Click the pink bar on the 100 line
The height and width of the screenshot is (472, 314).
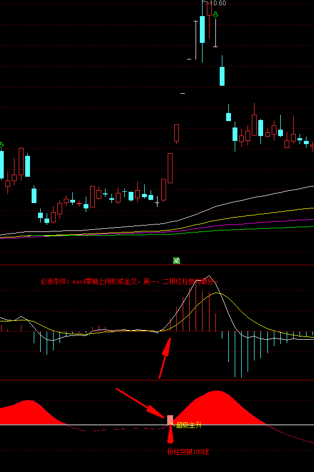(170, 420)
